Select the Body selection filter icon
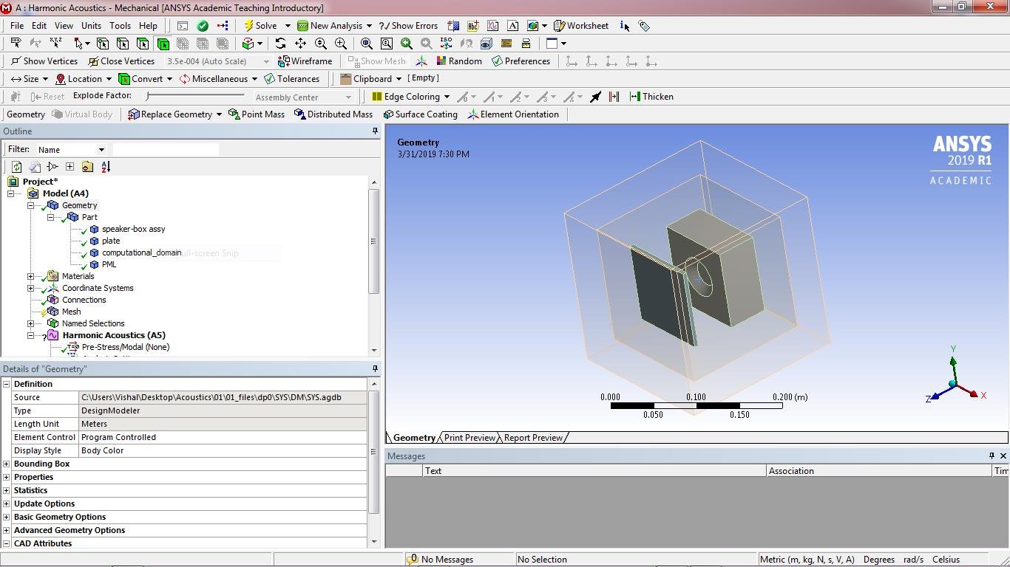Screen dimensions: 1010x567 tap(163, 44)
